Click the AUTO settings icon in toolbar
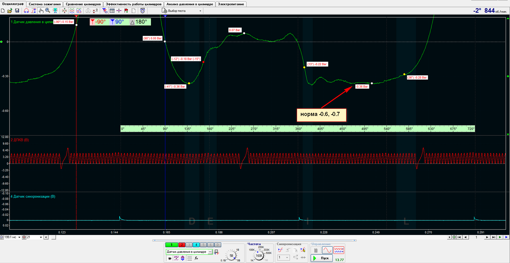Image resolution: width=510 pixels, height=263 pixels. (x=142, y=11)
